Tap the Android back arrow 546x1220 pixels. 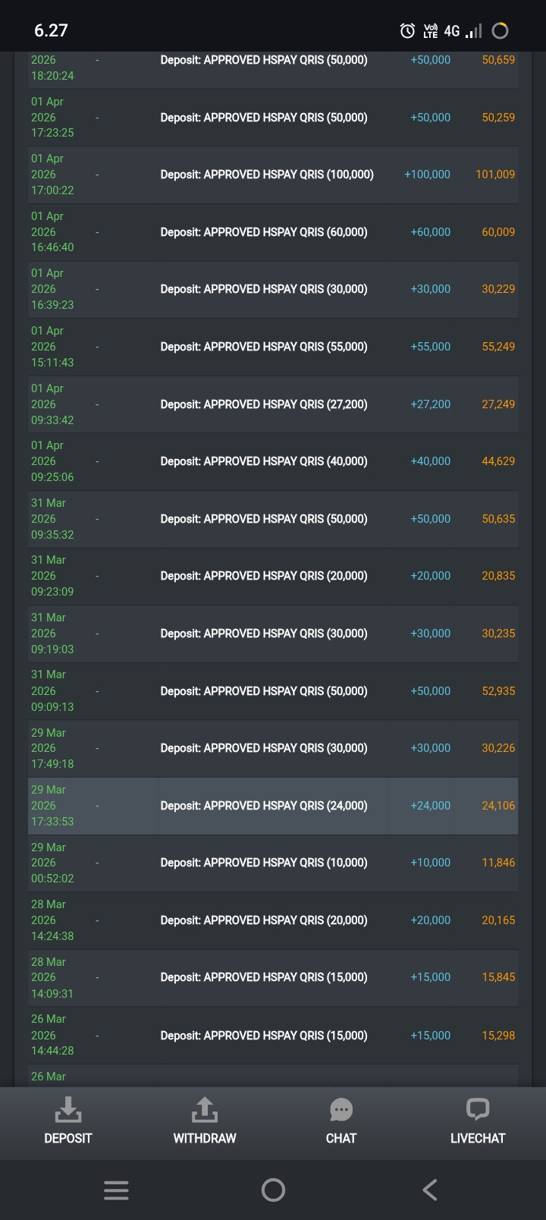click(429, 1190)
